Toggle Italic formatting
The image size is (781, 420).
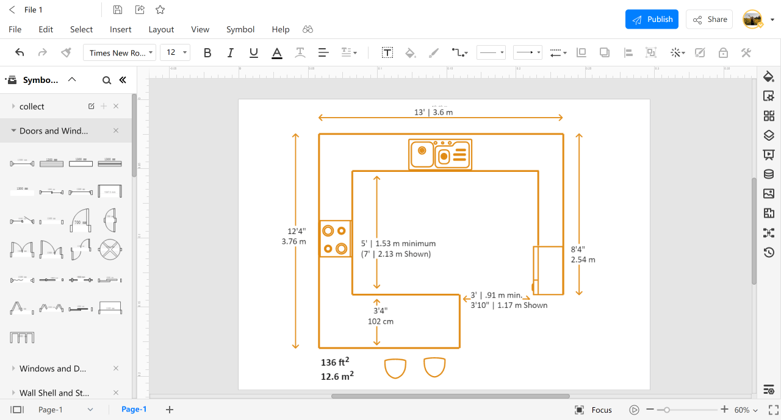tap(230, 52)
